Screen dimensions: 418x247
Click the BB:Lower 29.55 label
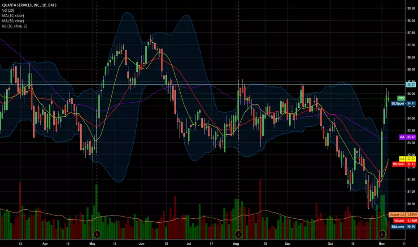(403, 227)
